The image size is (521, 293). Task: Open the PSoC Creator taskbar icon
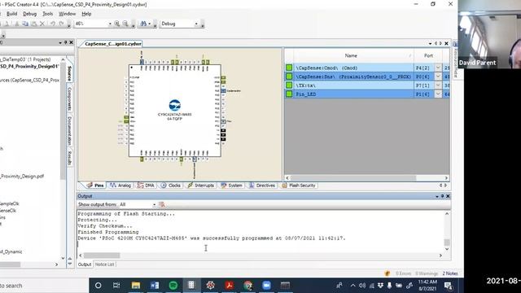(x=191, y=286)
